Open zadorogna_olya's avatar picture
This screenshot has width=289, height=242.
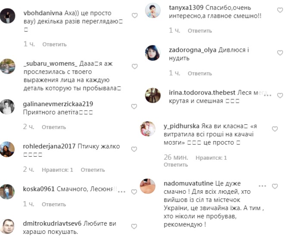153,53
